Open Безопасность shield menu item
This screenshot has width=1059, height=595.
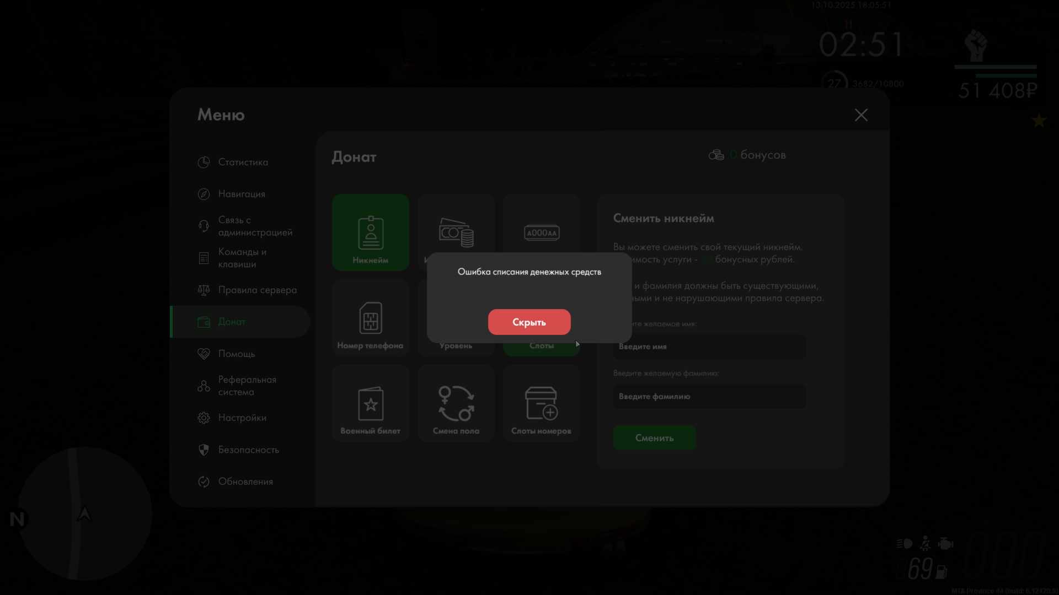(248, 450)
